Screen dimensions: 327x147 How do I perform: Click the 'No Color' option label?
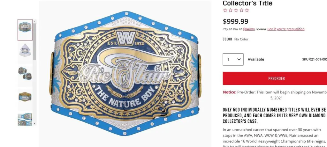[241, 39]
